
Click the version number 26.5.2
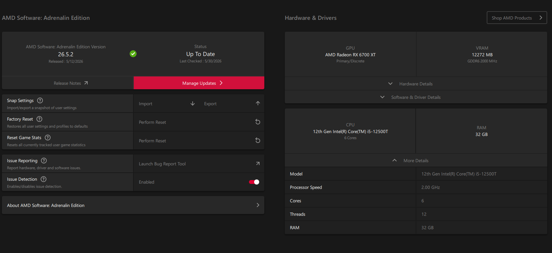click(x=66, y=54)
